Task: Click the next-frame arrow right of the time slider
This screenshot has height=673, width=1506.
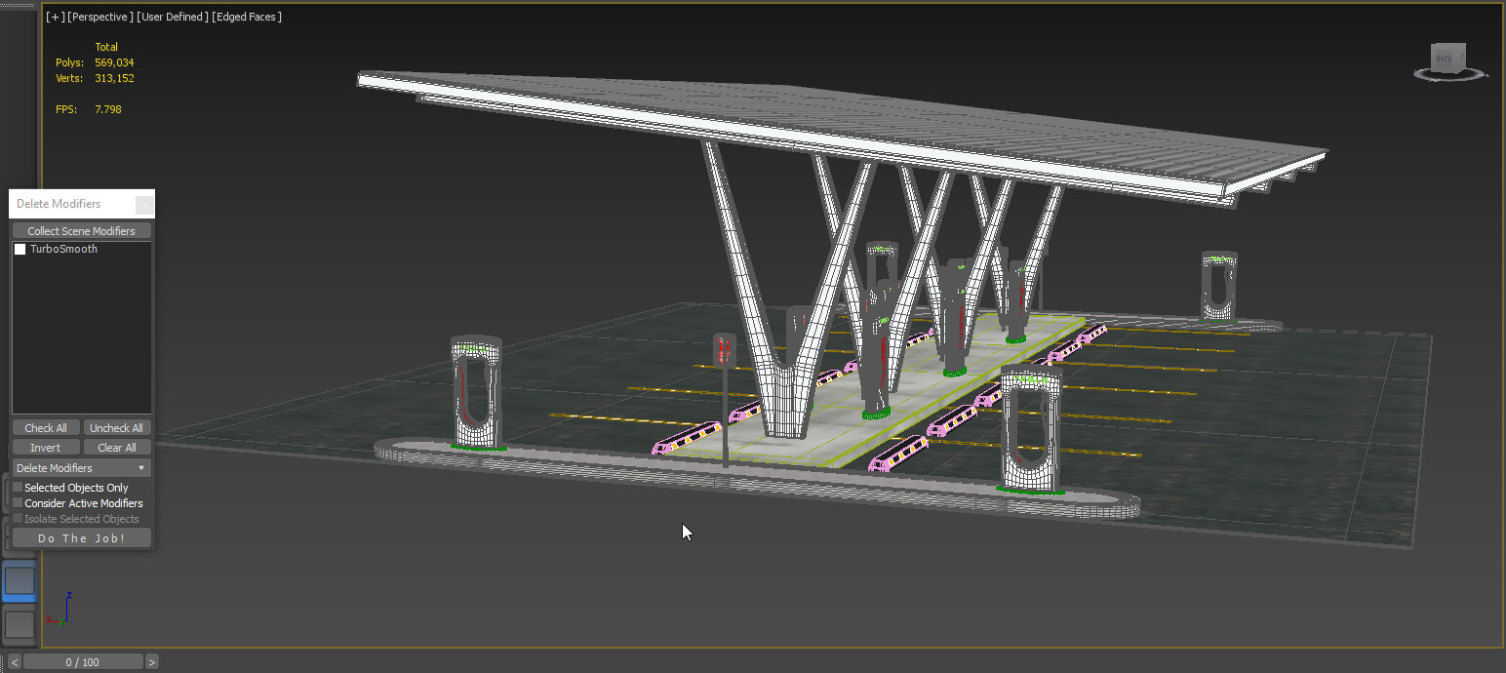Action: click(152, 661)
